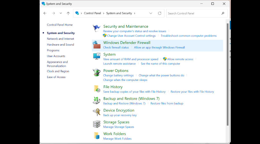260x144 pixels.
Task: Click the shield icon beside Allow remote access
Action: [165, 59]
